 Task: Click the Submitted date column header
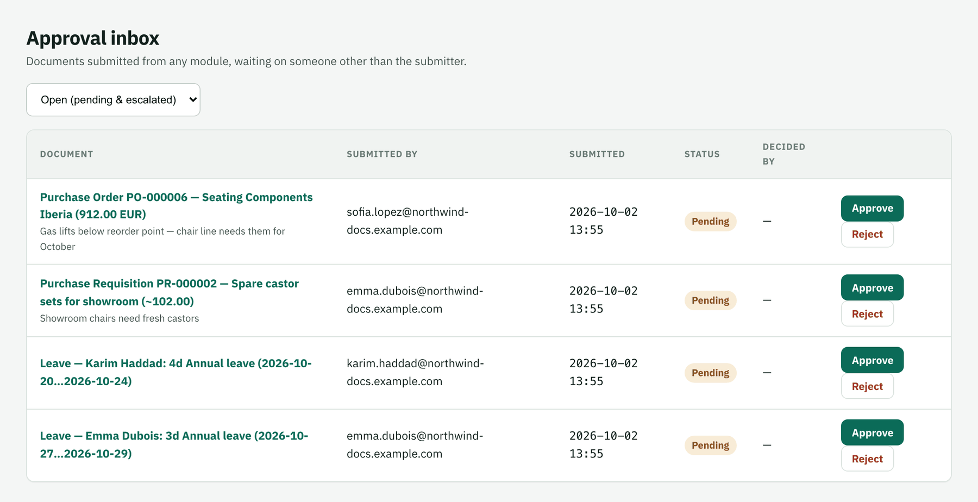click(597, 154)
